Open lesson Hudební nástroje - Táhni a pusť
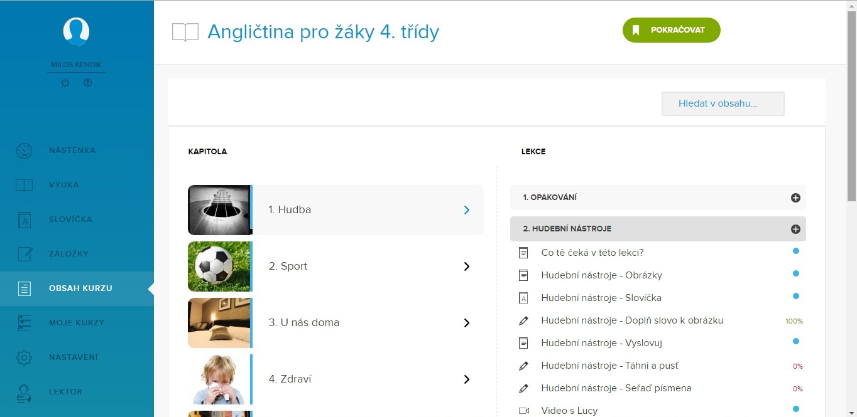 (609, 366)
